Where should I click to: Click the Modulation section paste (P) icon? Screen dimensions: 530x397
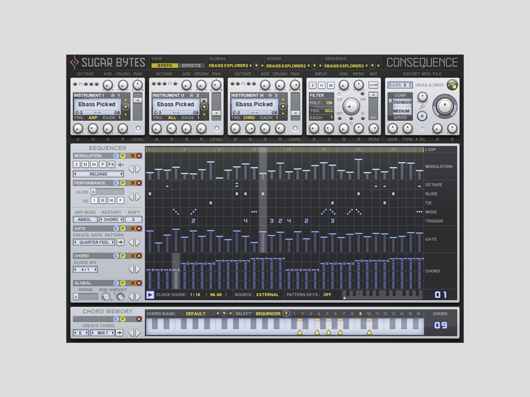point(123,155)
